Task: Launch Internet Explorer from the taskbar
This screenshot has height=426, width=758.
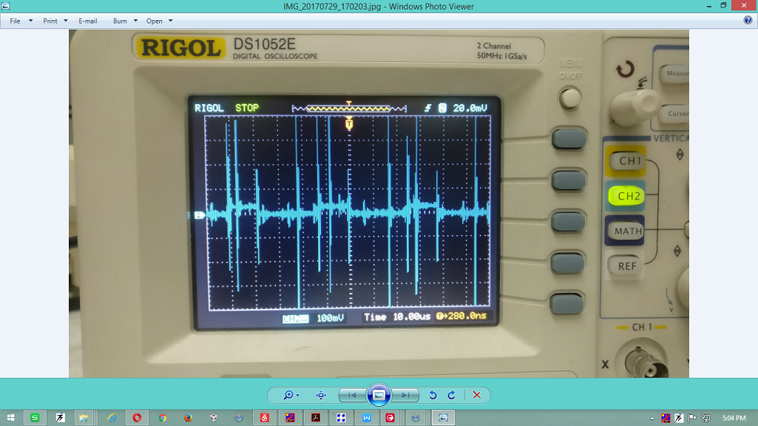Action: (112, 418)
